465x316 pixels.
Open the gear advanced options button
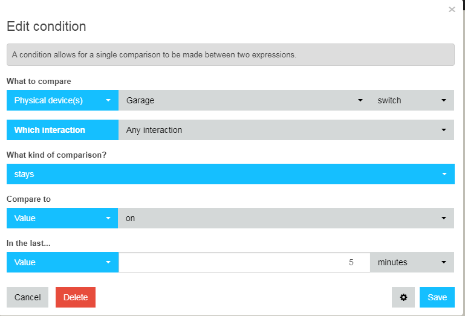(x=403, y=297)
